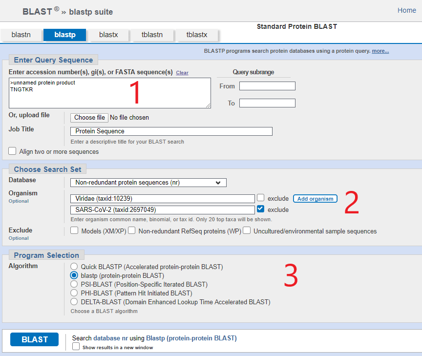Viewport: 422px width, 356px height.
Task: Click the 'database nr' text in summary
Action: pyautogui.click(x=110, y=338)
